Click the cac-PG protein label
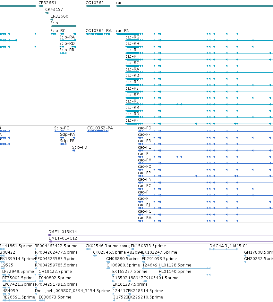This screenshot has height=302, width=273. 145,186
